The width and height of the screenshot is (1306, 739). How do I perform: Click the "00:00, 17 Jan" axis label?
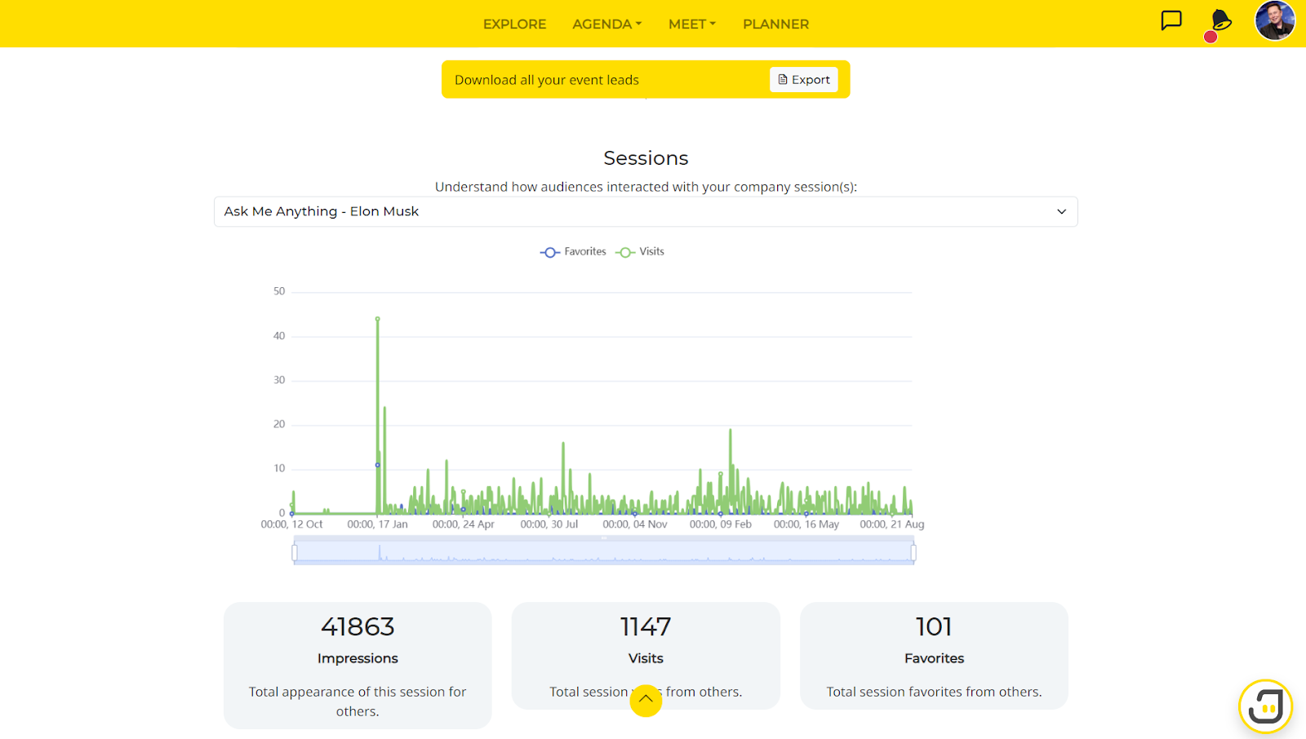pyautogui.click(x=377, y=524)
